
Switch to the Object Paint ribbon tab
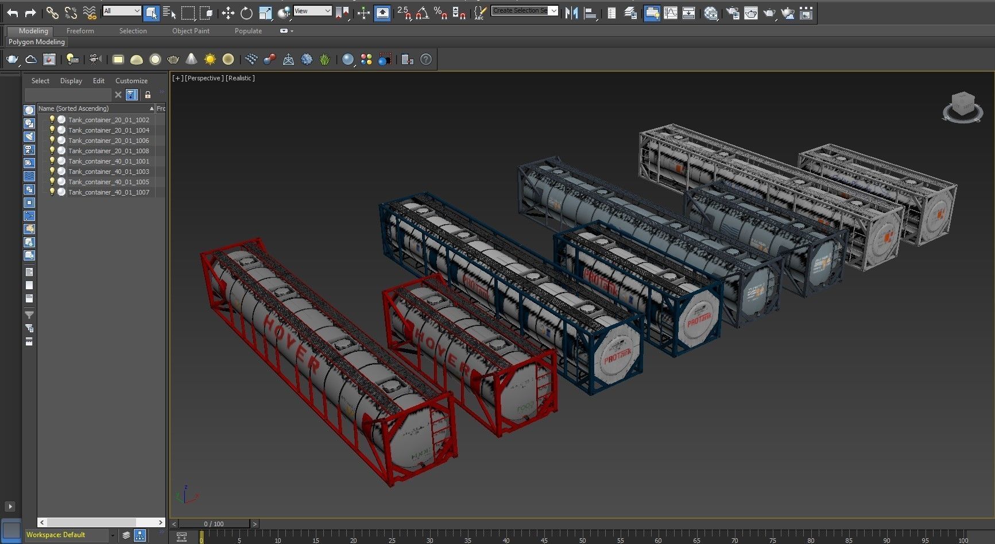(x=191, y=31)
